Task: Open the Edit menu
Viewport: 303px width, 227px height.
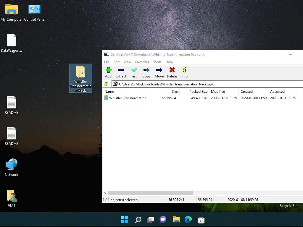Action: [x=117, y=62]
